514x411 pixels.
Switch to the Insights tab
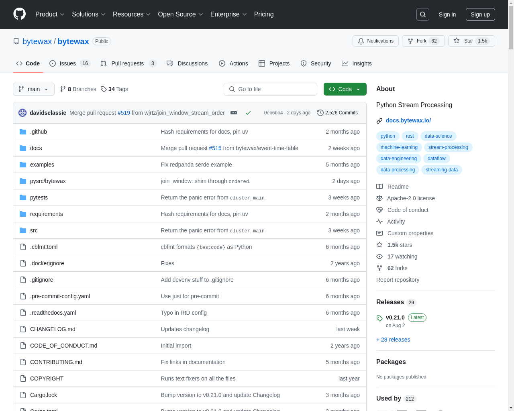(357, 63)
